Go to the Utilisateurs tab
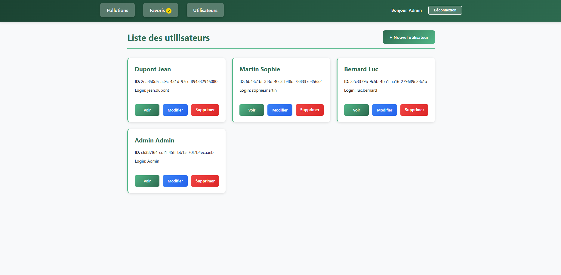This screenshot has width=561, height=275. tap(205, 10)
